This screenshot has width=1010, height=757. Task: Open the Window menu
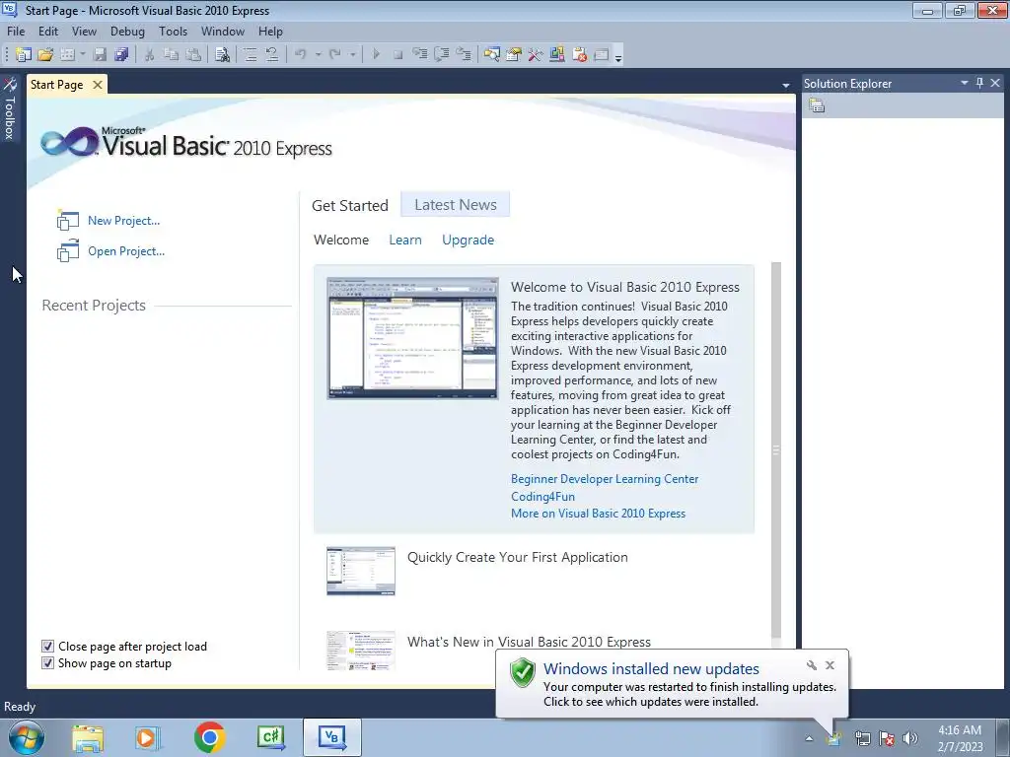[x=223, y=31]
